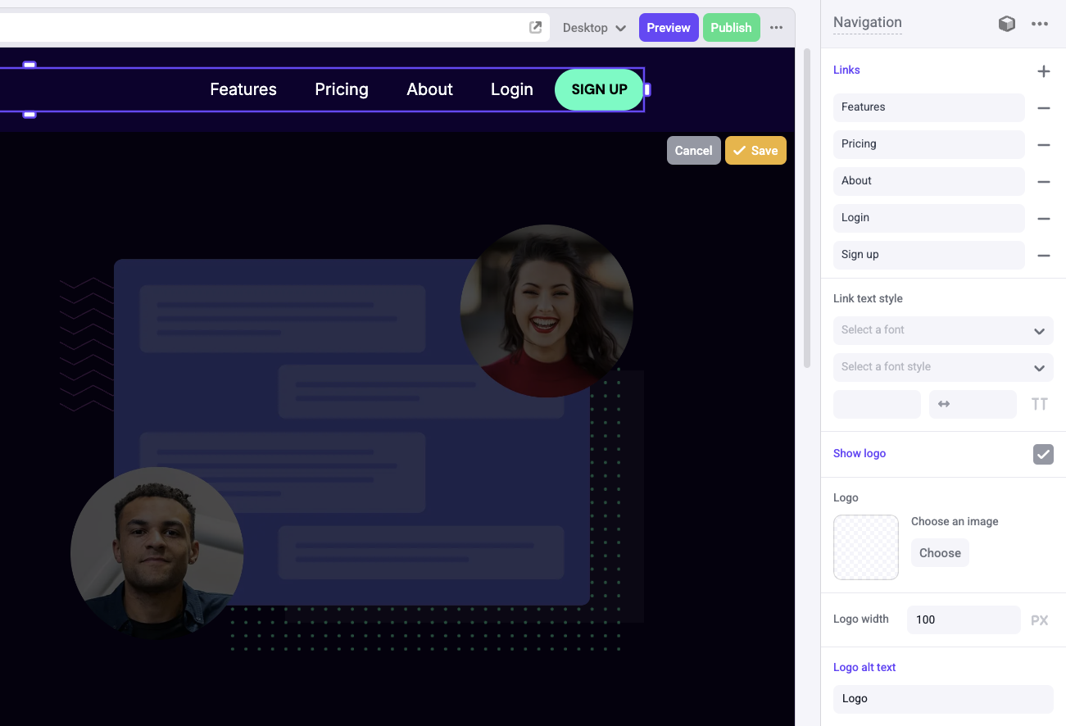Toggle the uppercase TT text icon
This screenshot has height=726, width=1066.
coord(1040,404)
